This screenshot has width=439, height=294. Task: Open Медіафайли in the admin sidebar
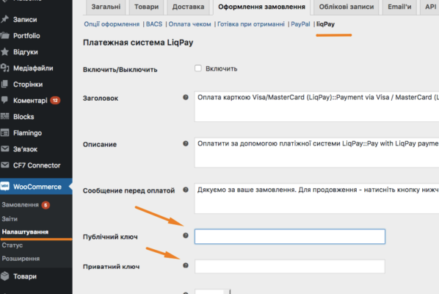33,68
